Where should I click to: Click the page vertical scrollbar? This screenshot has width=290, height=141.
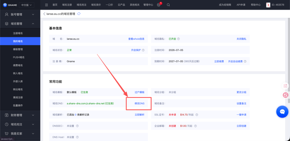289,61
